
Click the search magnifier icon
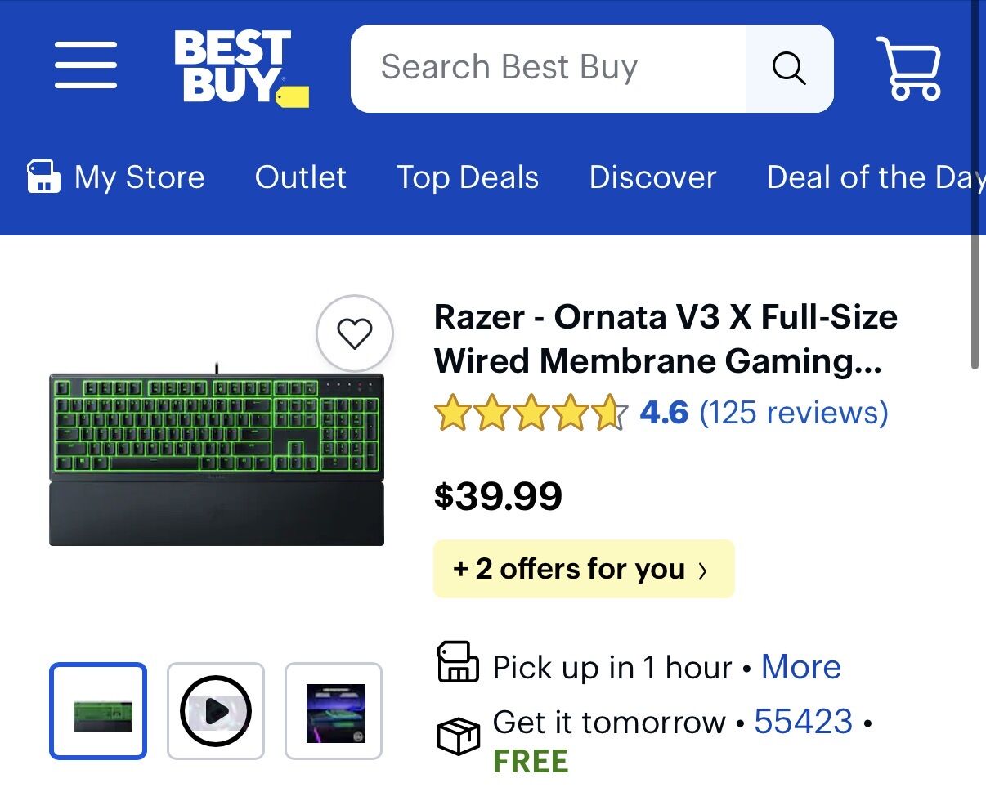(789, 69)
